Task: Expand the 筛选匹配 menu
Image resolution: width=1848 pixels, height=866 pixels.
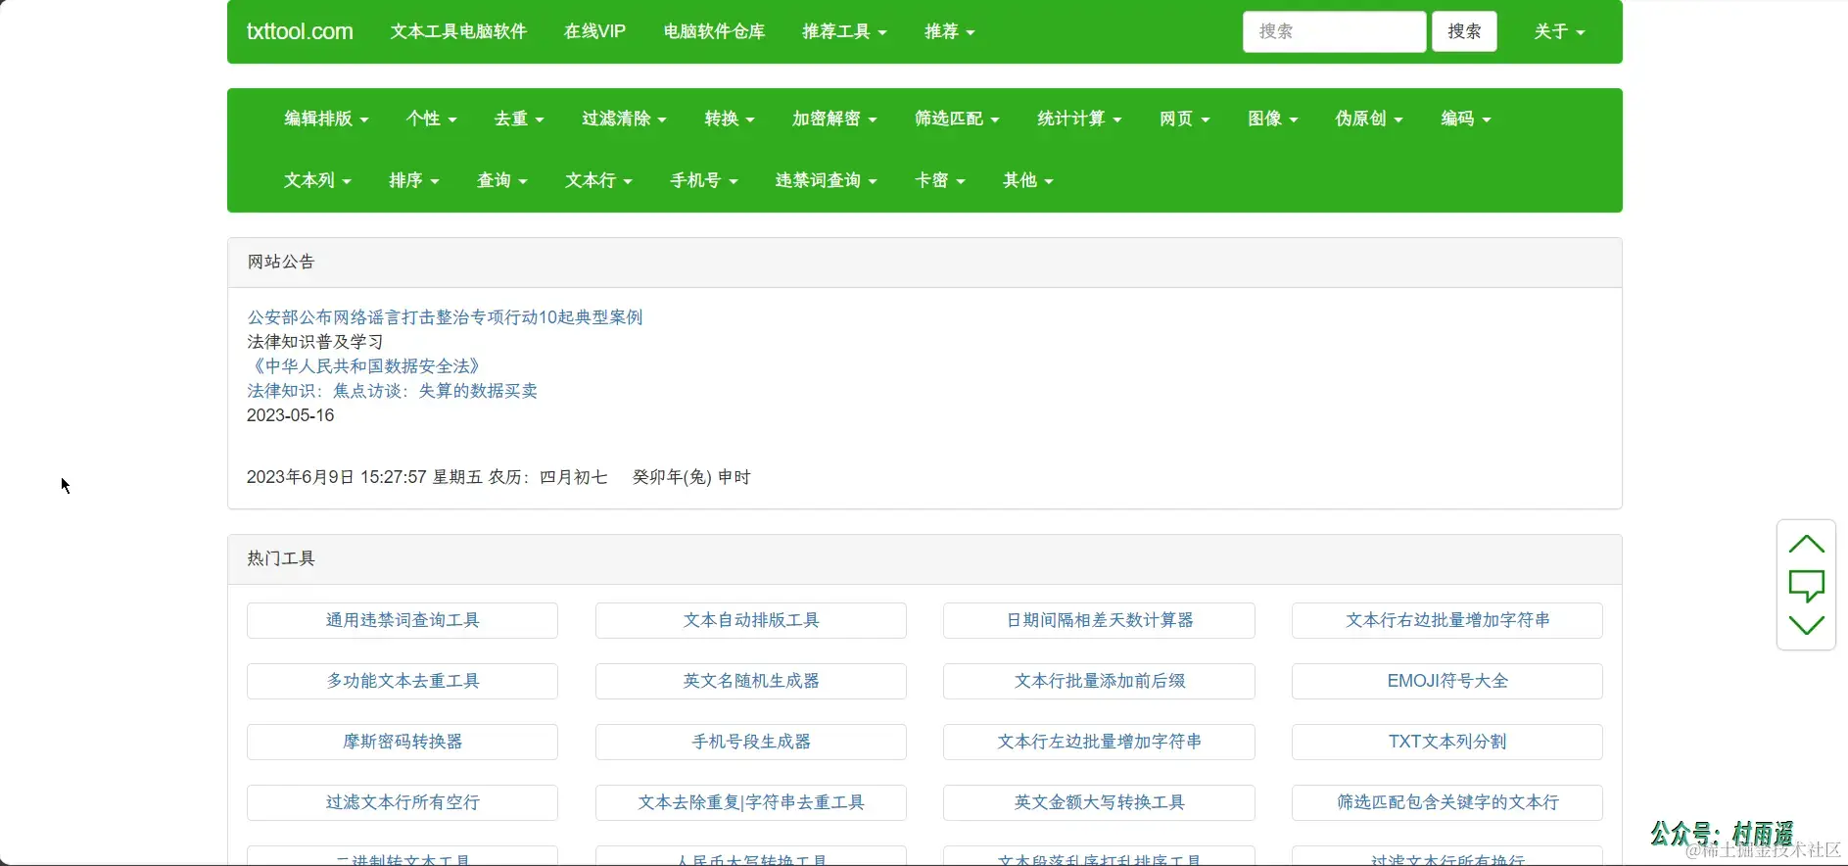Action: [x=957, y=119]
